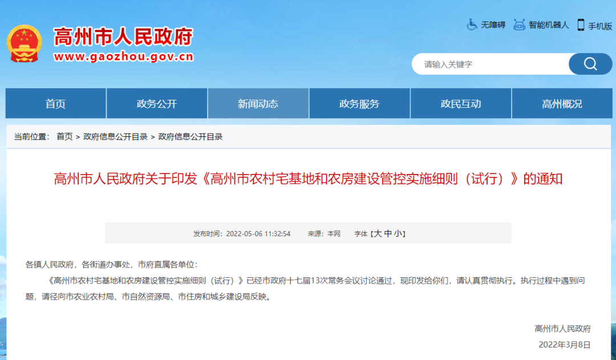Click the magnifier search button
Screen dimensions: 616x360
click(590, 64)
